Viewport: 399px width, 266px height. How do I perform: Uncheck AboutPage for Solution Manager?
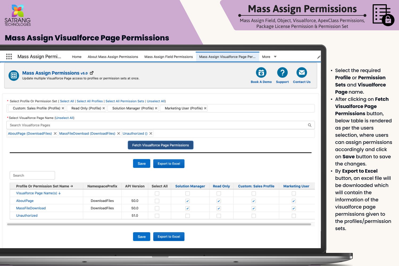point(188,201)
